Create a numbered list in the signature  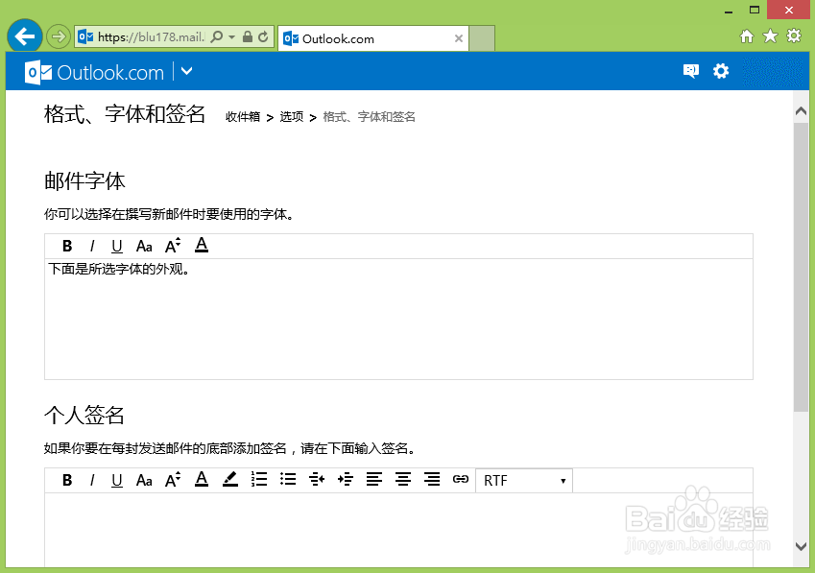pyautogui.click(x=259, y=480)
